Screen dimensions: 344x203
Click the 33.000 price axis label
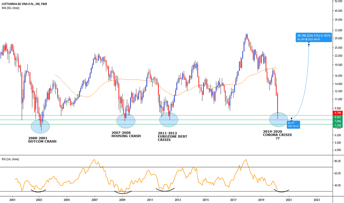(x=338, y=30)
